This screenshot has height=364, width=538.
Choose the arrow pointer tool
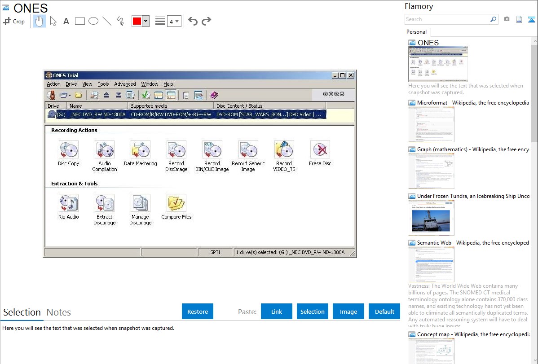(x=53, y=21)
